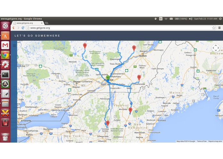Click the B marker near Sherbrooke
This screenshot has height=159, width=223.
139,78
